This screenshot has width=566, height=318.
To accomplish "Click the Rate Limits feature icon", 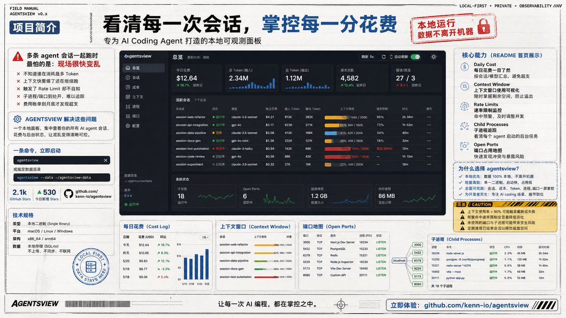I will tap(465, 107).
